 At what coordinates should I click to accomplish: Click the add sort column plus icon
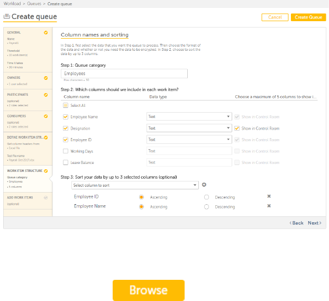point(204,185)
